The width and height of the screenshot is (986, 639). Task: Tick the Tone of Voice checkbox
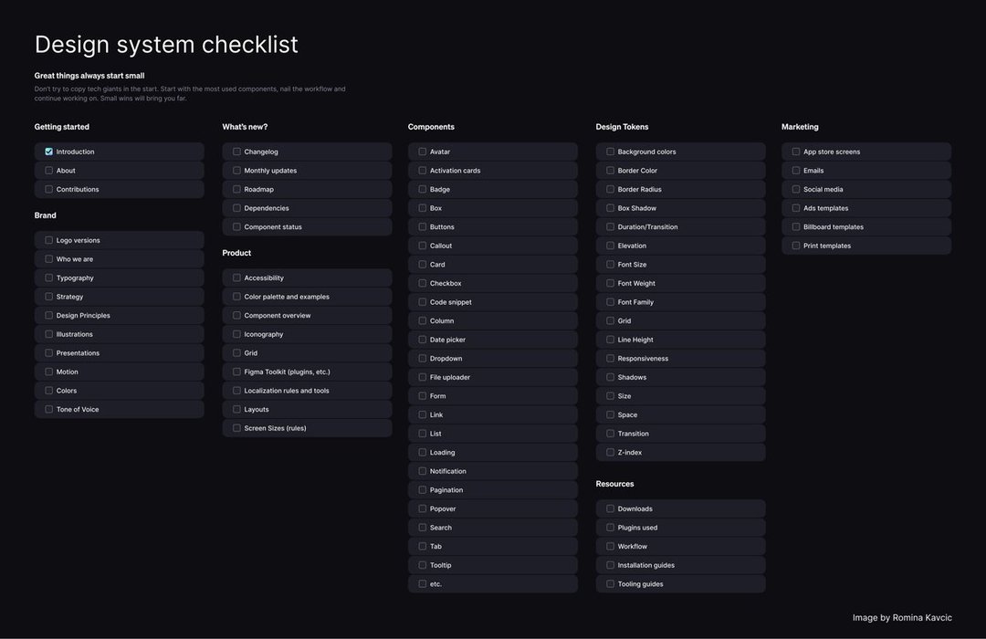pos(49,409)
